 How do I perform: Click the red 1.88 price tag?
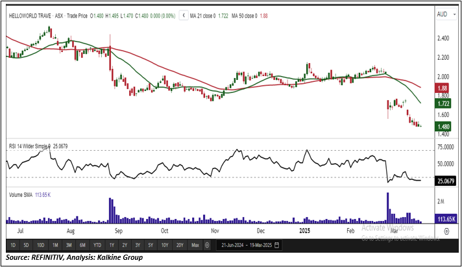click(x=443, y=88)
